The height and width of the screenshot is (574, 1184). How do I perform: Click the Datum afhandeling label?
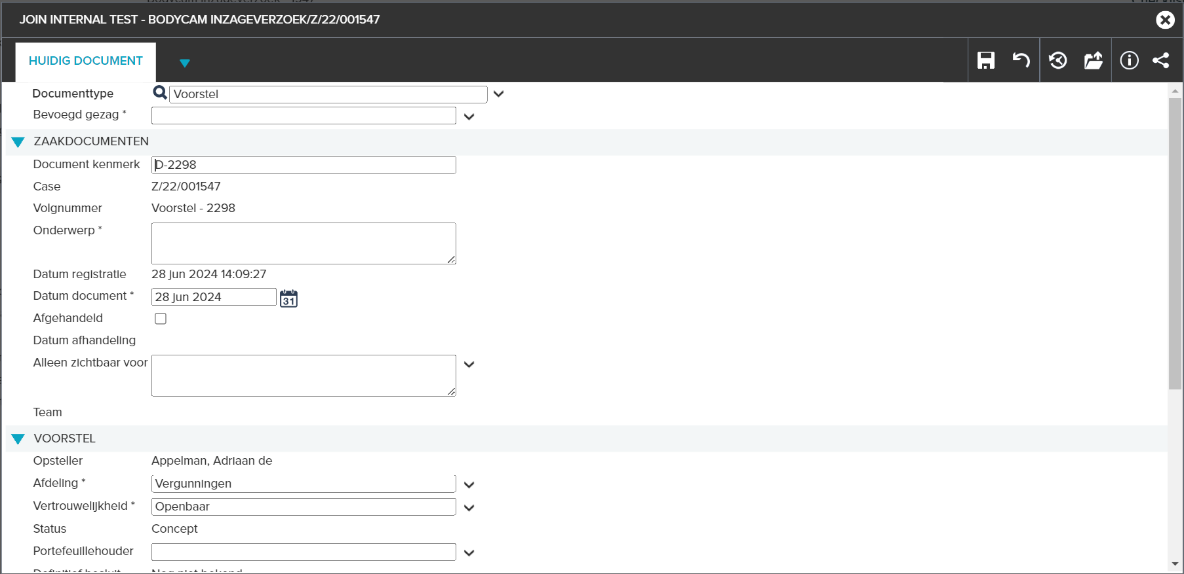click(85, 340)
